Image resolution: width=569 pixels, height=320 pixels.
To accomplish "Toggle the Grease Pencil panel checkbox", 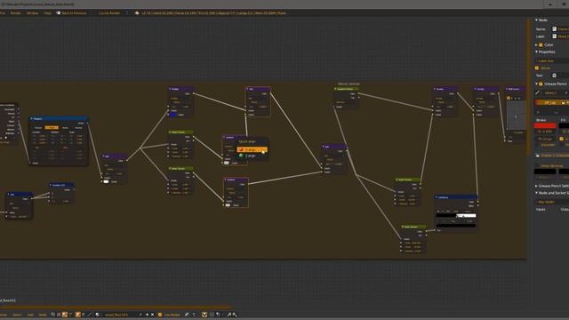I will [541, 84].
